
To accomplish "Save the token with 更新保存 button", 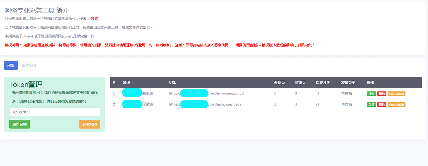I will pyautogui.click(x=20, y=124).
